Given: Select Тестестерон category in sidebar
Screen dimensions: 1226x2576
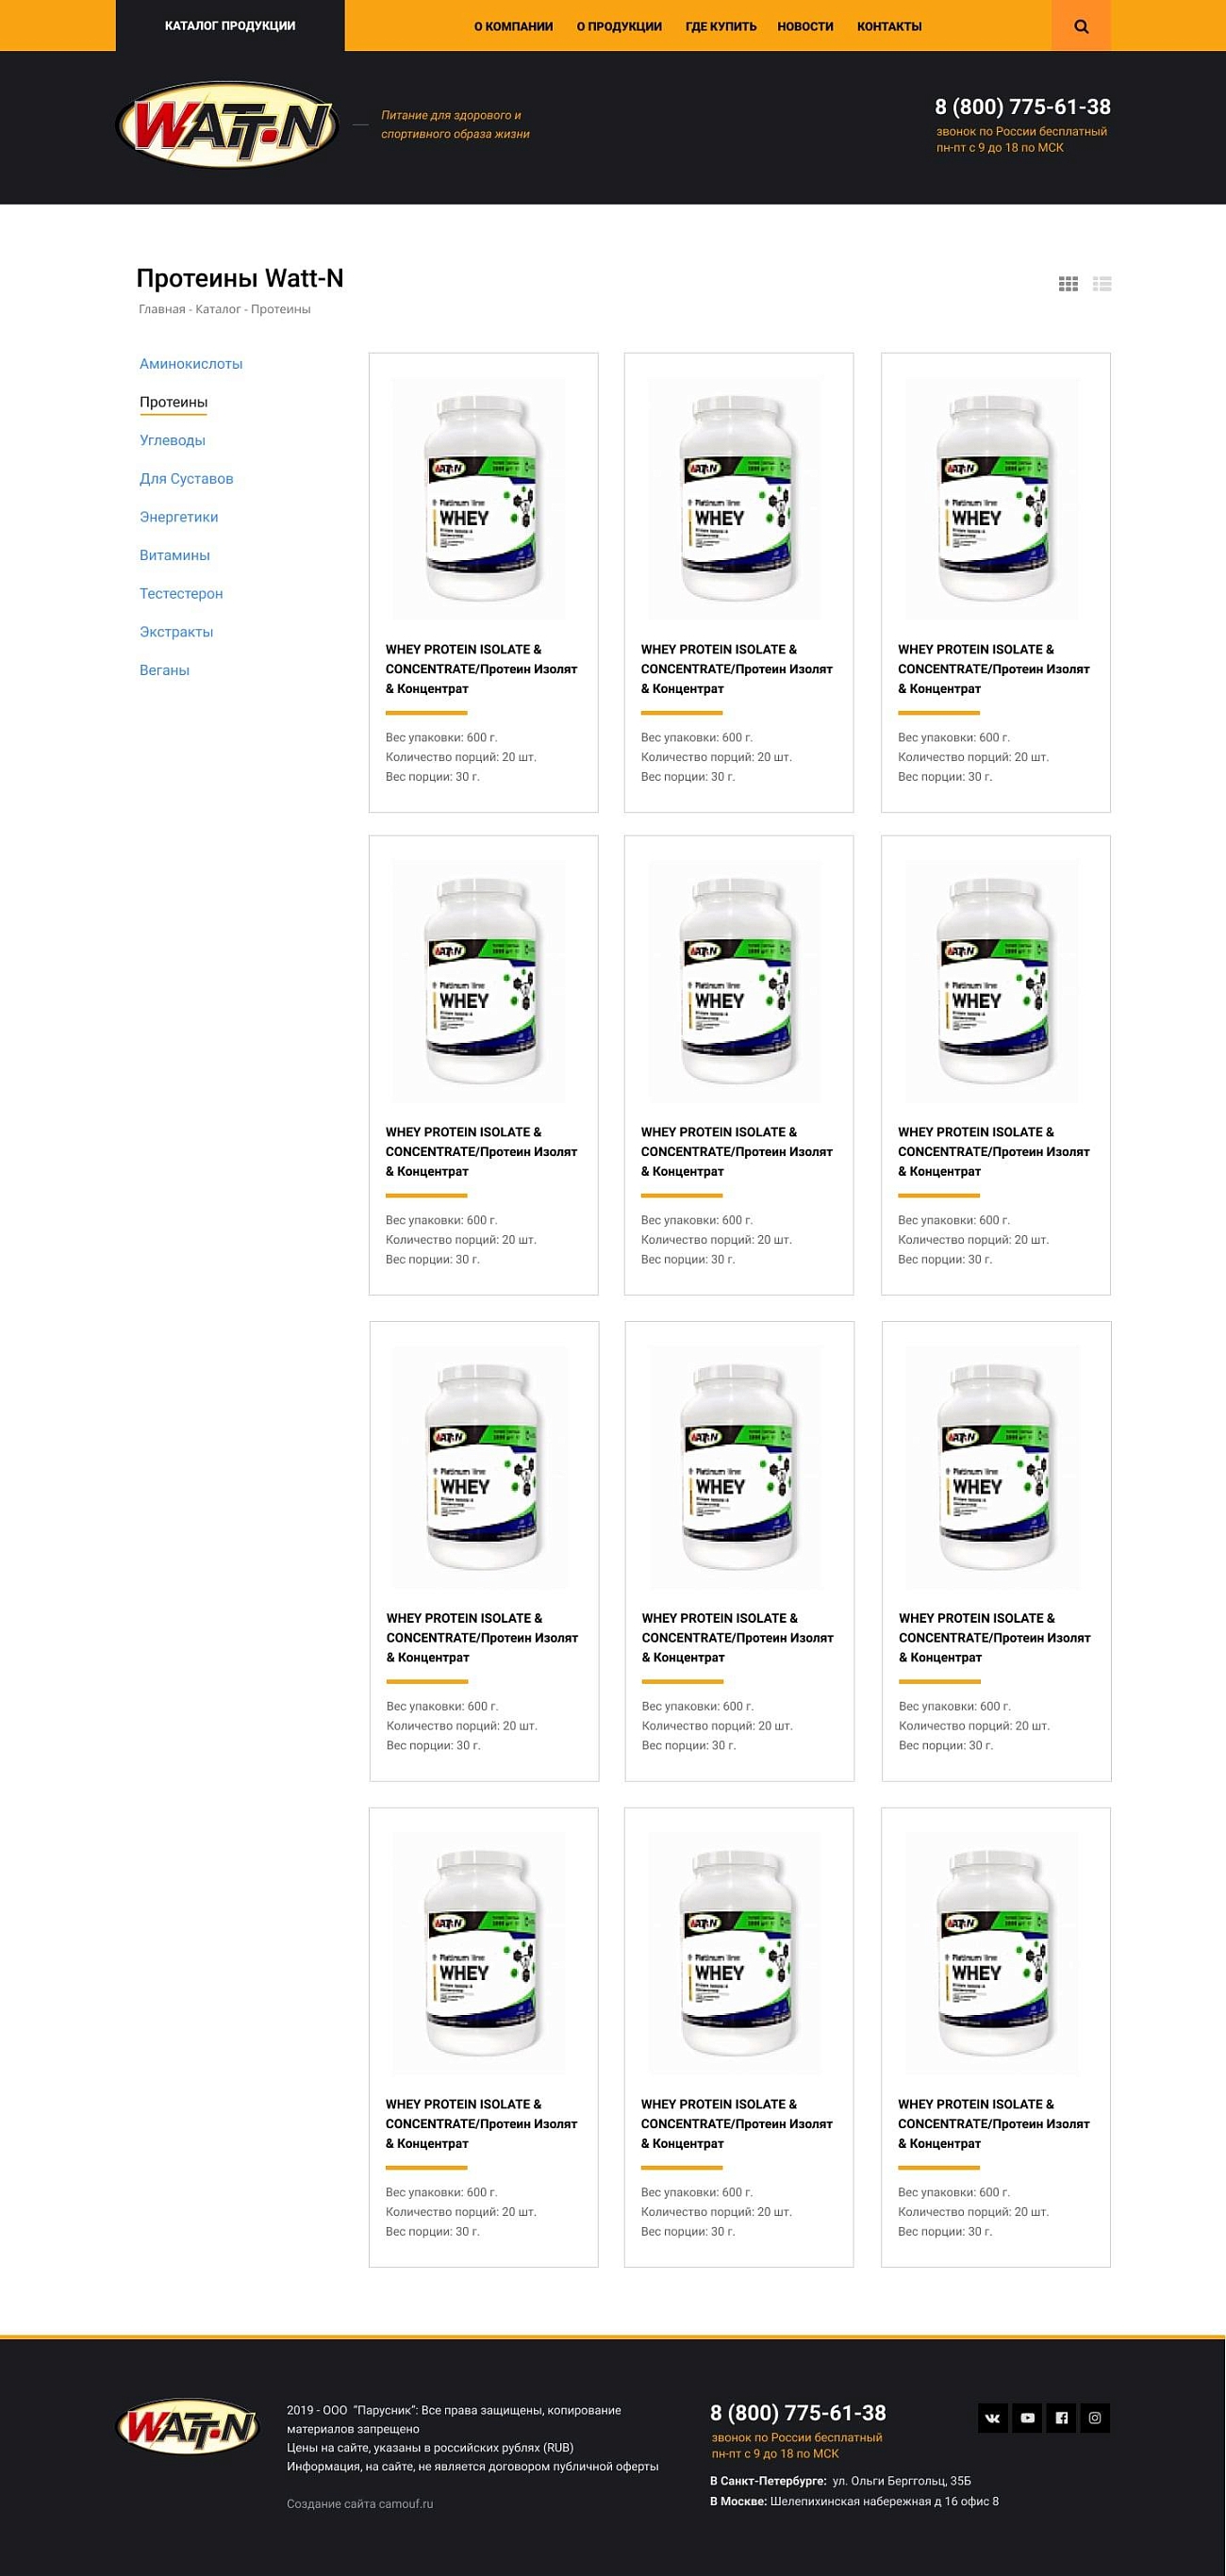Looking at the screenshot, I should click(181, 593).
